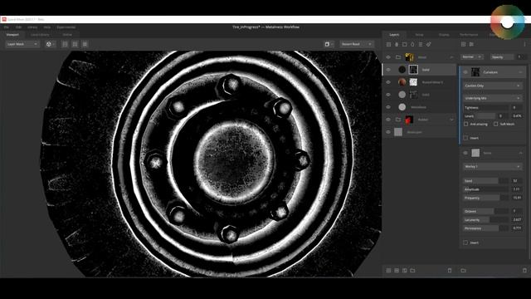Image resolution: width=531 pixels, height=299 pixels.
Task: Click the Quixel Mixer app icon in title bar
Action: [x=4, y=19]
